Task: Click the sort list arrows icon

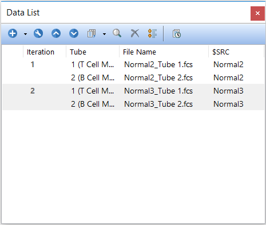Action: pyautogui.click(x=153, y=33)
